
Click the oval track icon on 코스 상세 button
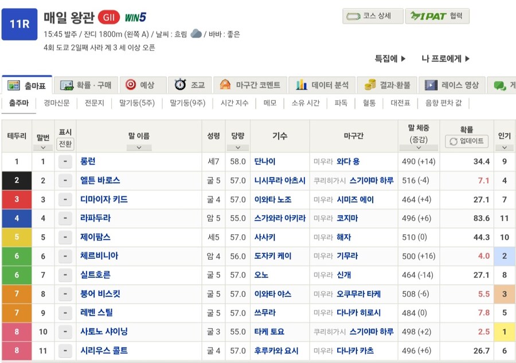tap(354, 16)
